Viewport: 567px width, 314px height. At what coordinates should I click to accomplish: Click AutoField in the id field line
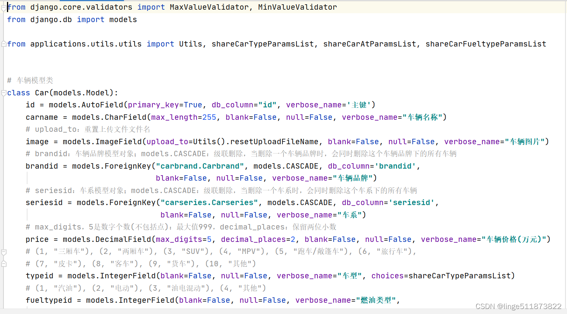click(102, 105)
